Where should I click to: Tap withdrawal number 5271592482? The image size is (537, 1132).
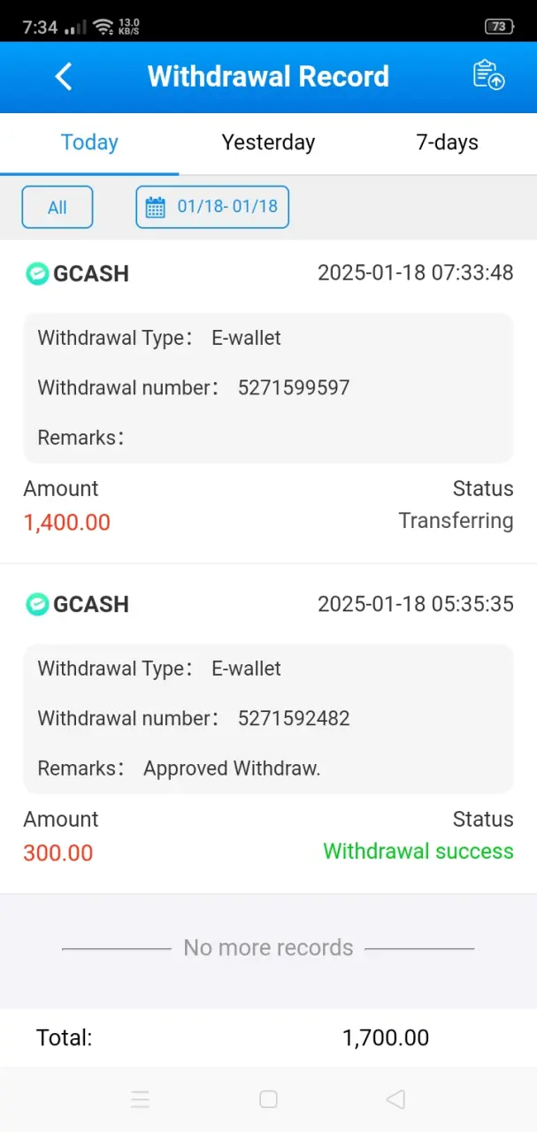point(294,718)
